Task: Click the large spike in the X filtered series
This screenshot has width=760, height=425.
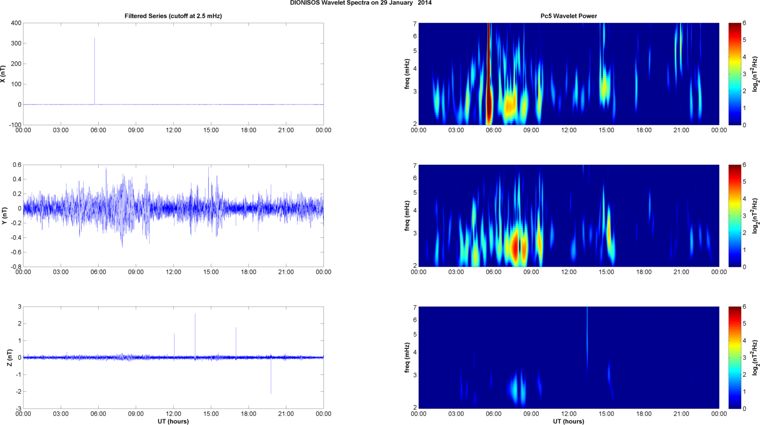Action: point(95,71)
